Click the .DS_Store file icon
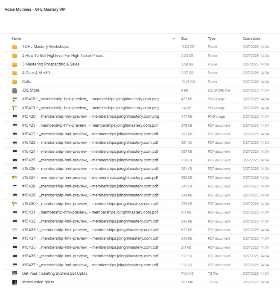The height and width of the screenshot is (291, 280). point(15,91)
